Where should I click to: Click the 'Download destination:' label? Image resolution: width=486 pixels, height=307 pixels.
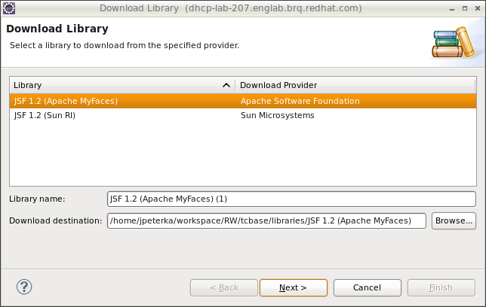[x=55, y=220]
